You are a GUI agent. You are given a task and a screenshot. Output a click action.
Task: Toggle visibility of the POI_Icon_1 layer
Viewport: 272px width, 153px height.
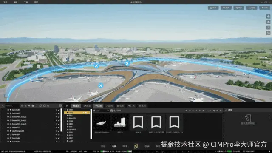[8, 124]
